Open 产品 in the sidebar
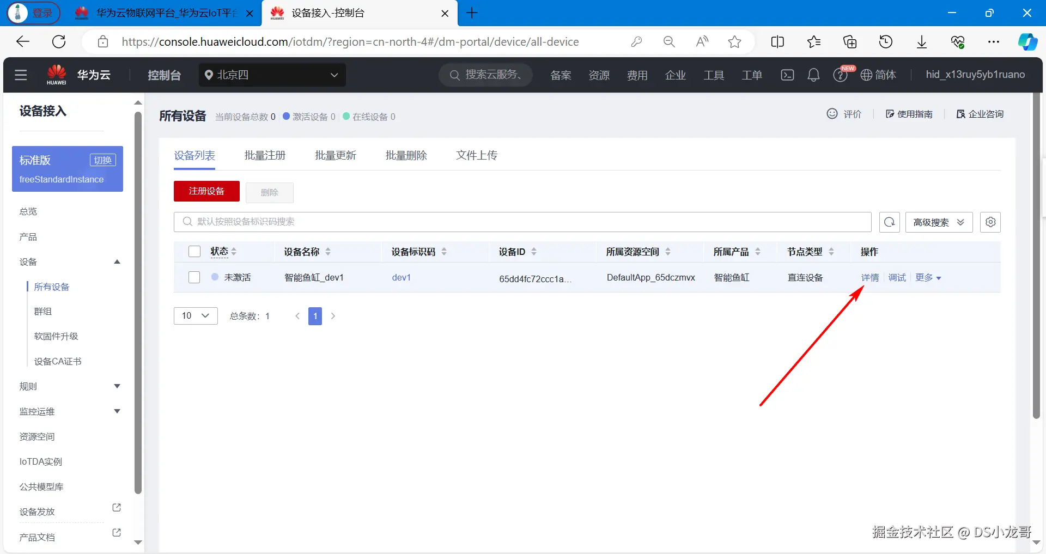This screenshot has height=554, width=1046. [x=28, y=237]
